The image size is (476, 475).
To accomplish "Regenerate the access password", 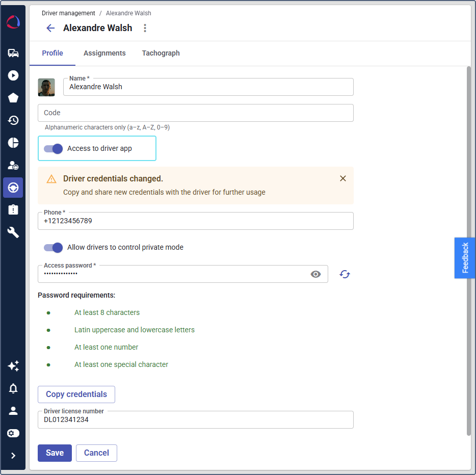I will [x=345, y=274].
